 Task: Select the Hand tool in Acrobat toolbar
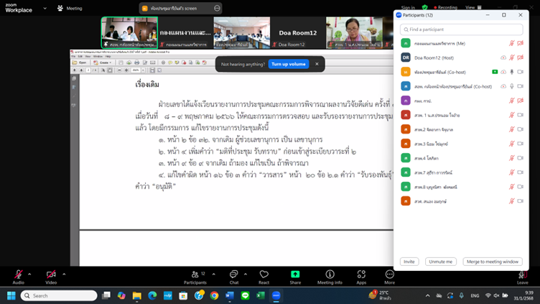[110, 70]
